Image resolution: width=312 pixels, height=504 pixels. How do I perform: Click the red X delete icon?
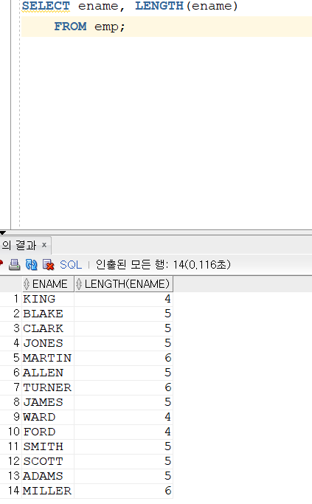tap(49, 264)
